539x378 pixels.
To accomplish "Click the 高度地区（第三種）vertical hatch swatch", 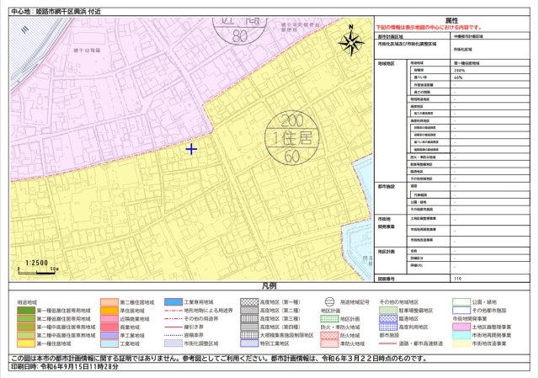I will click(249, 318).
